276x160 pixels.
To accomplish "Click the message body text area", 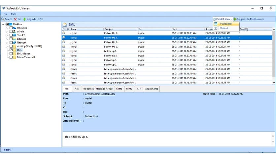I will [x=167, y=139].
